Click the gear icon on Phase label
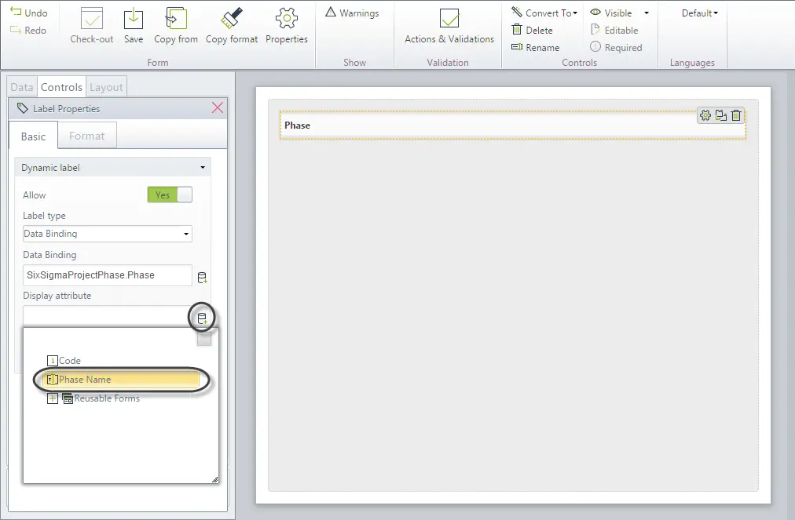This screenshot has width=795, height=520. 705,115
